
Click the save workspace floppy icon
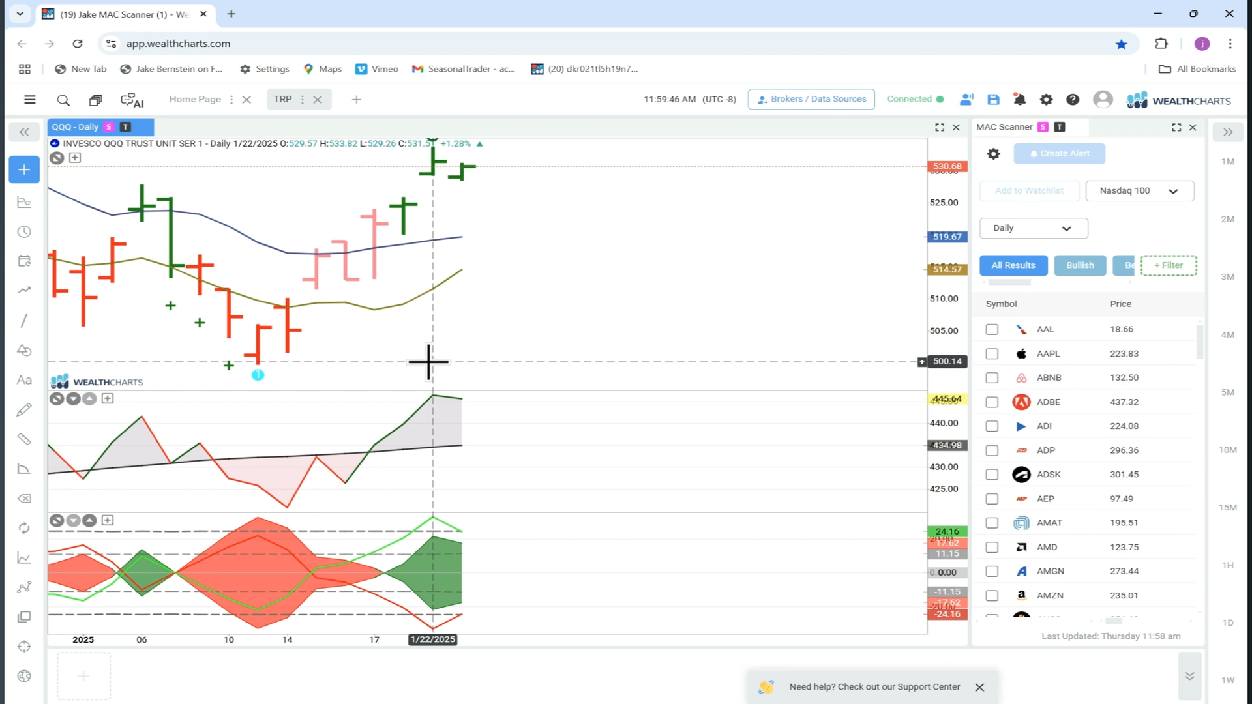coord(993,100)
